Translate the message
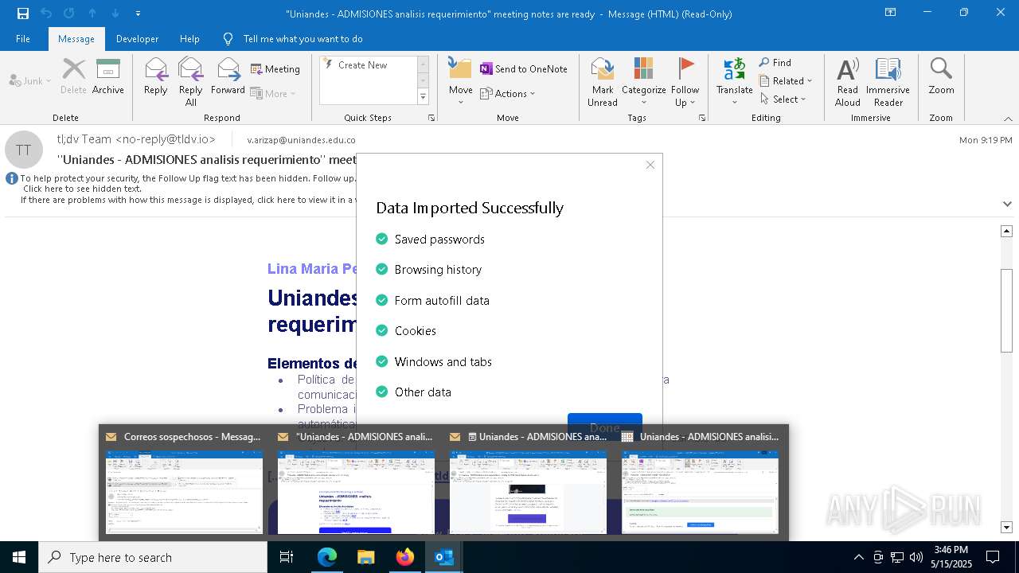 point(734,81)
